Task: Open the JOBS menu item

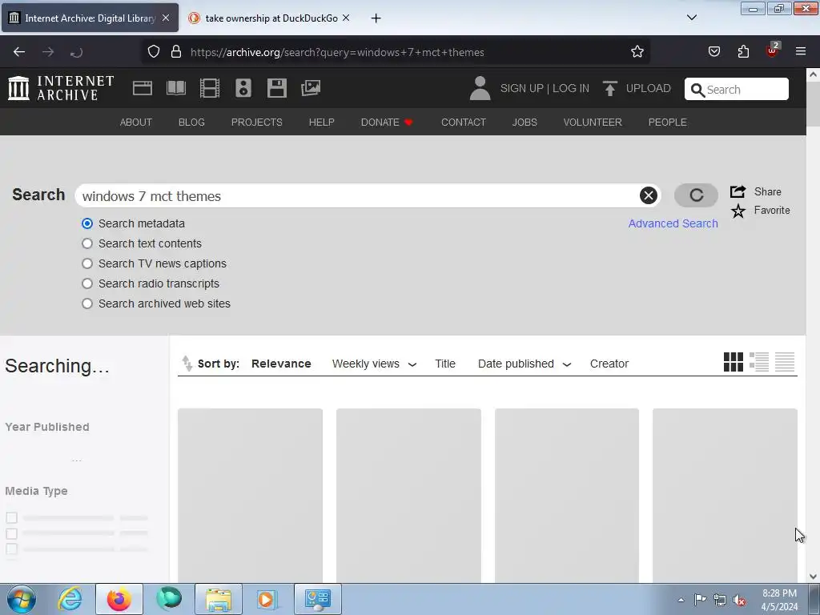Action: pos(525,123)
